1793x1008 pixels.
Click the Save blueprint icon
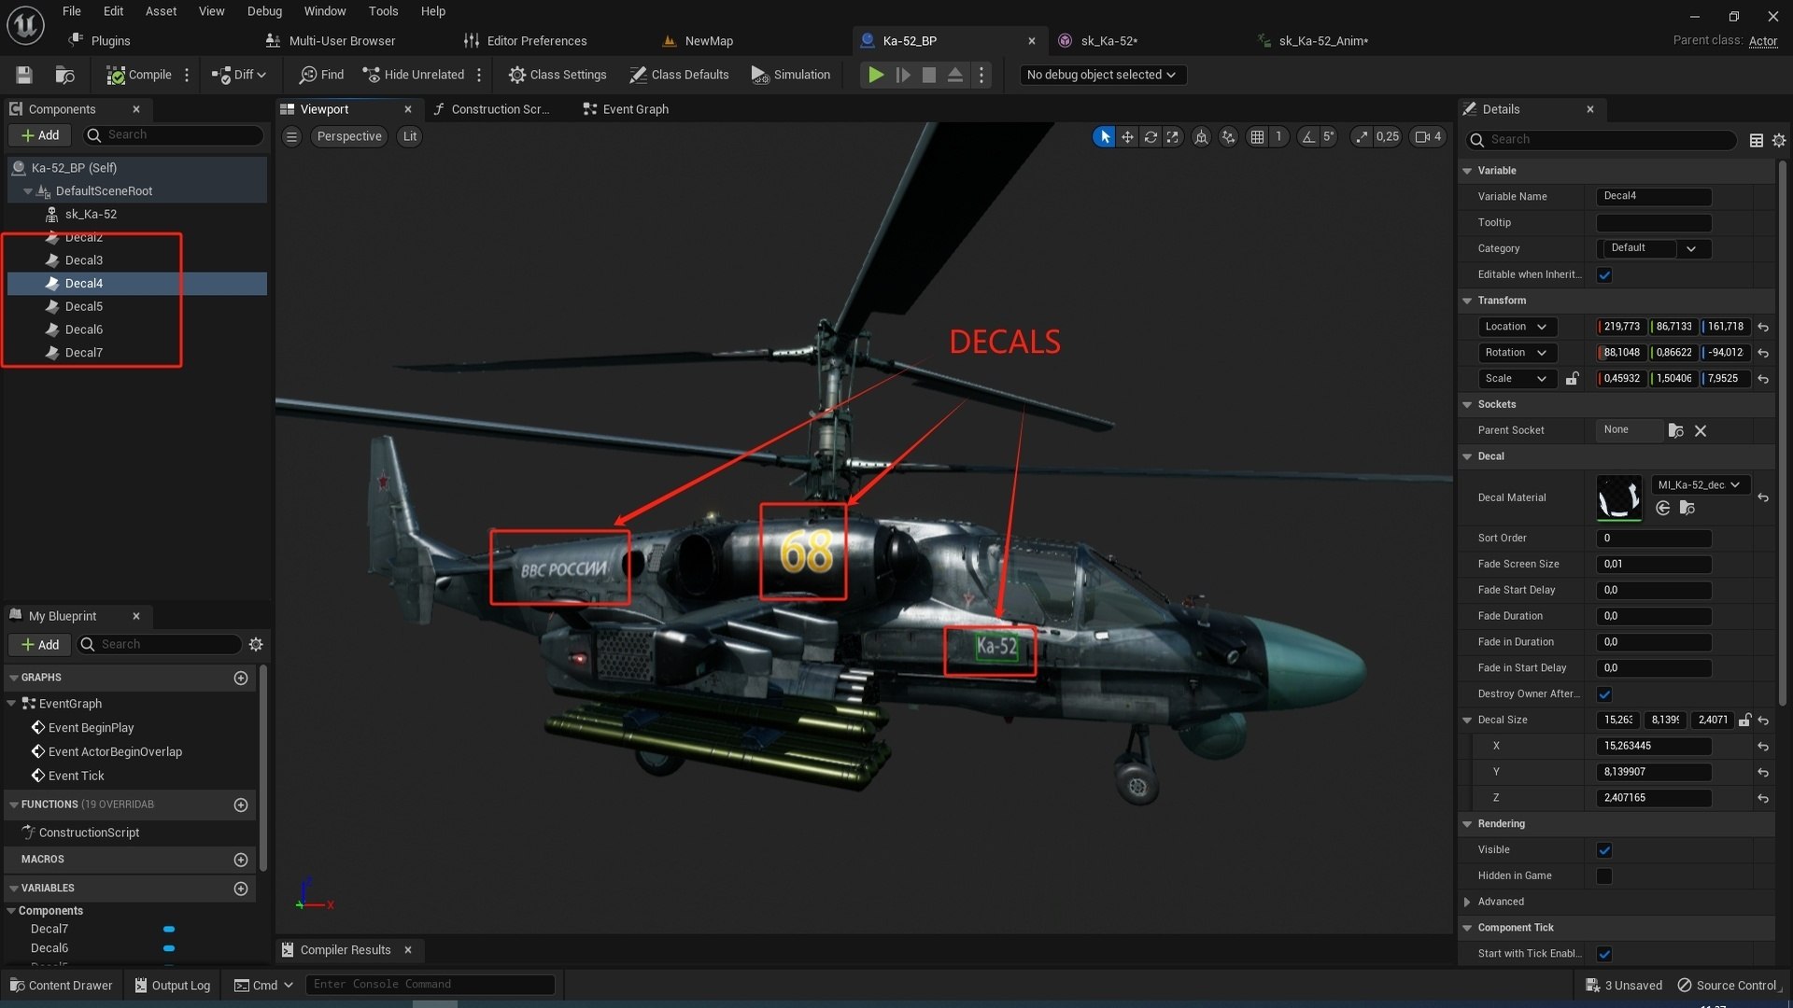pyautogui.click(x=24, y=75)
